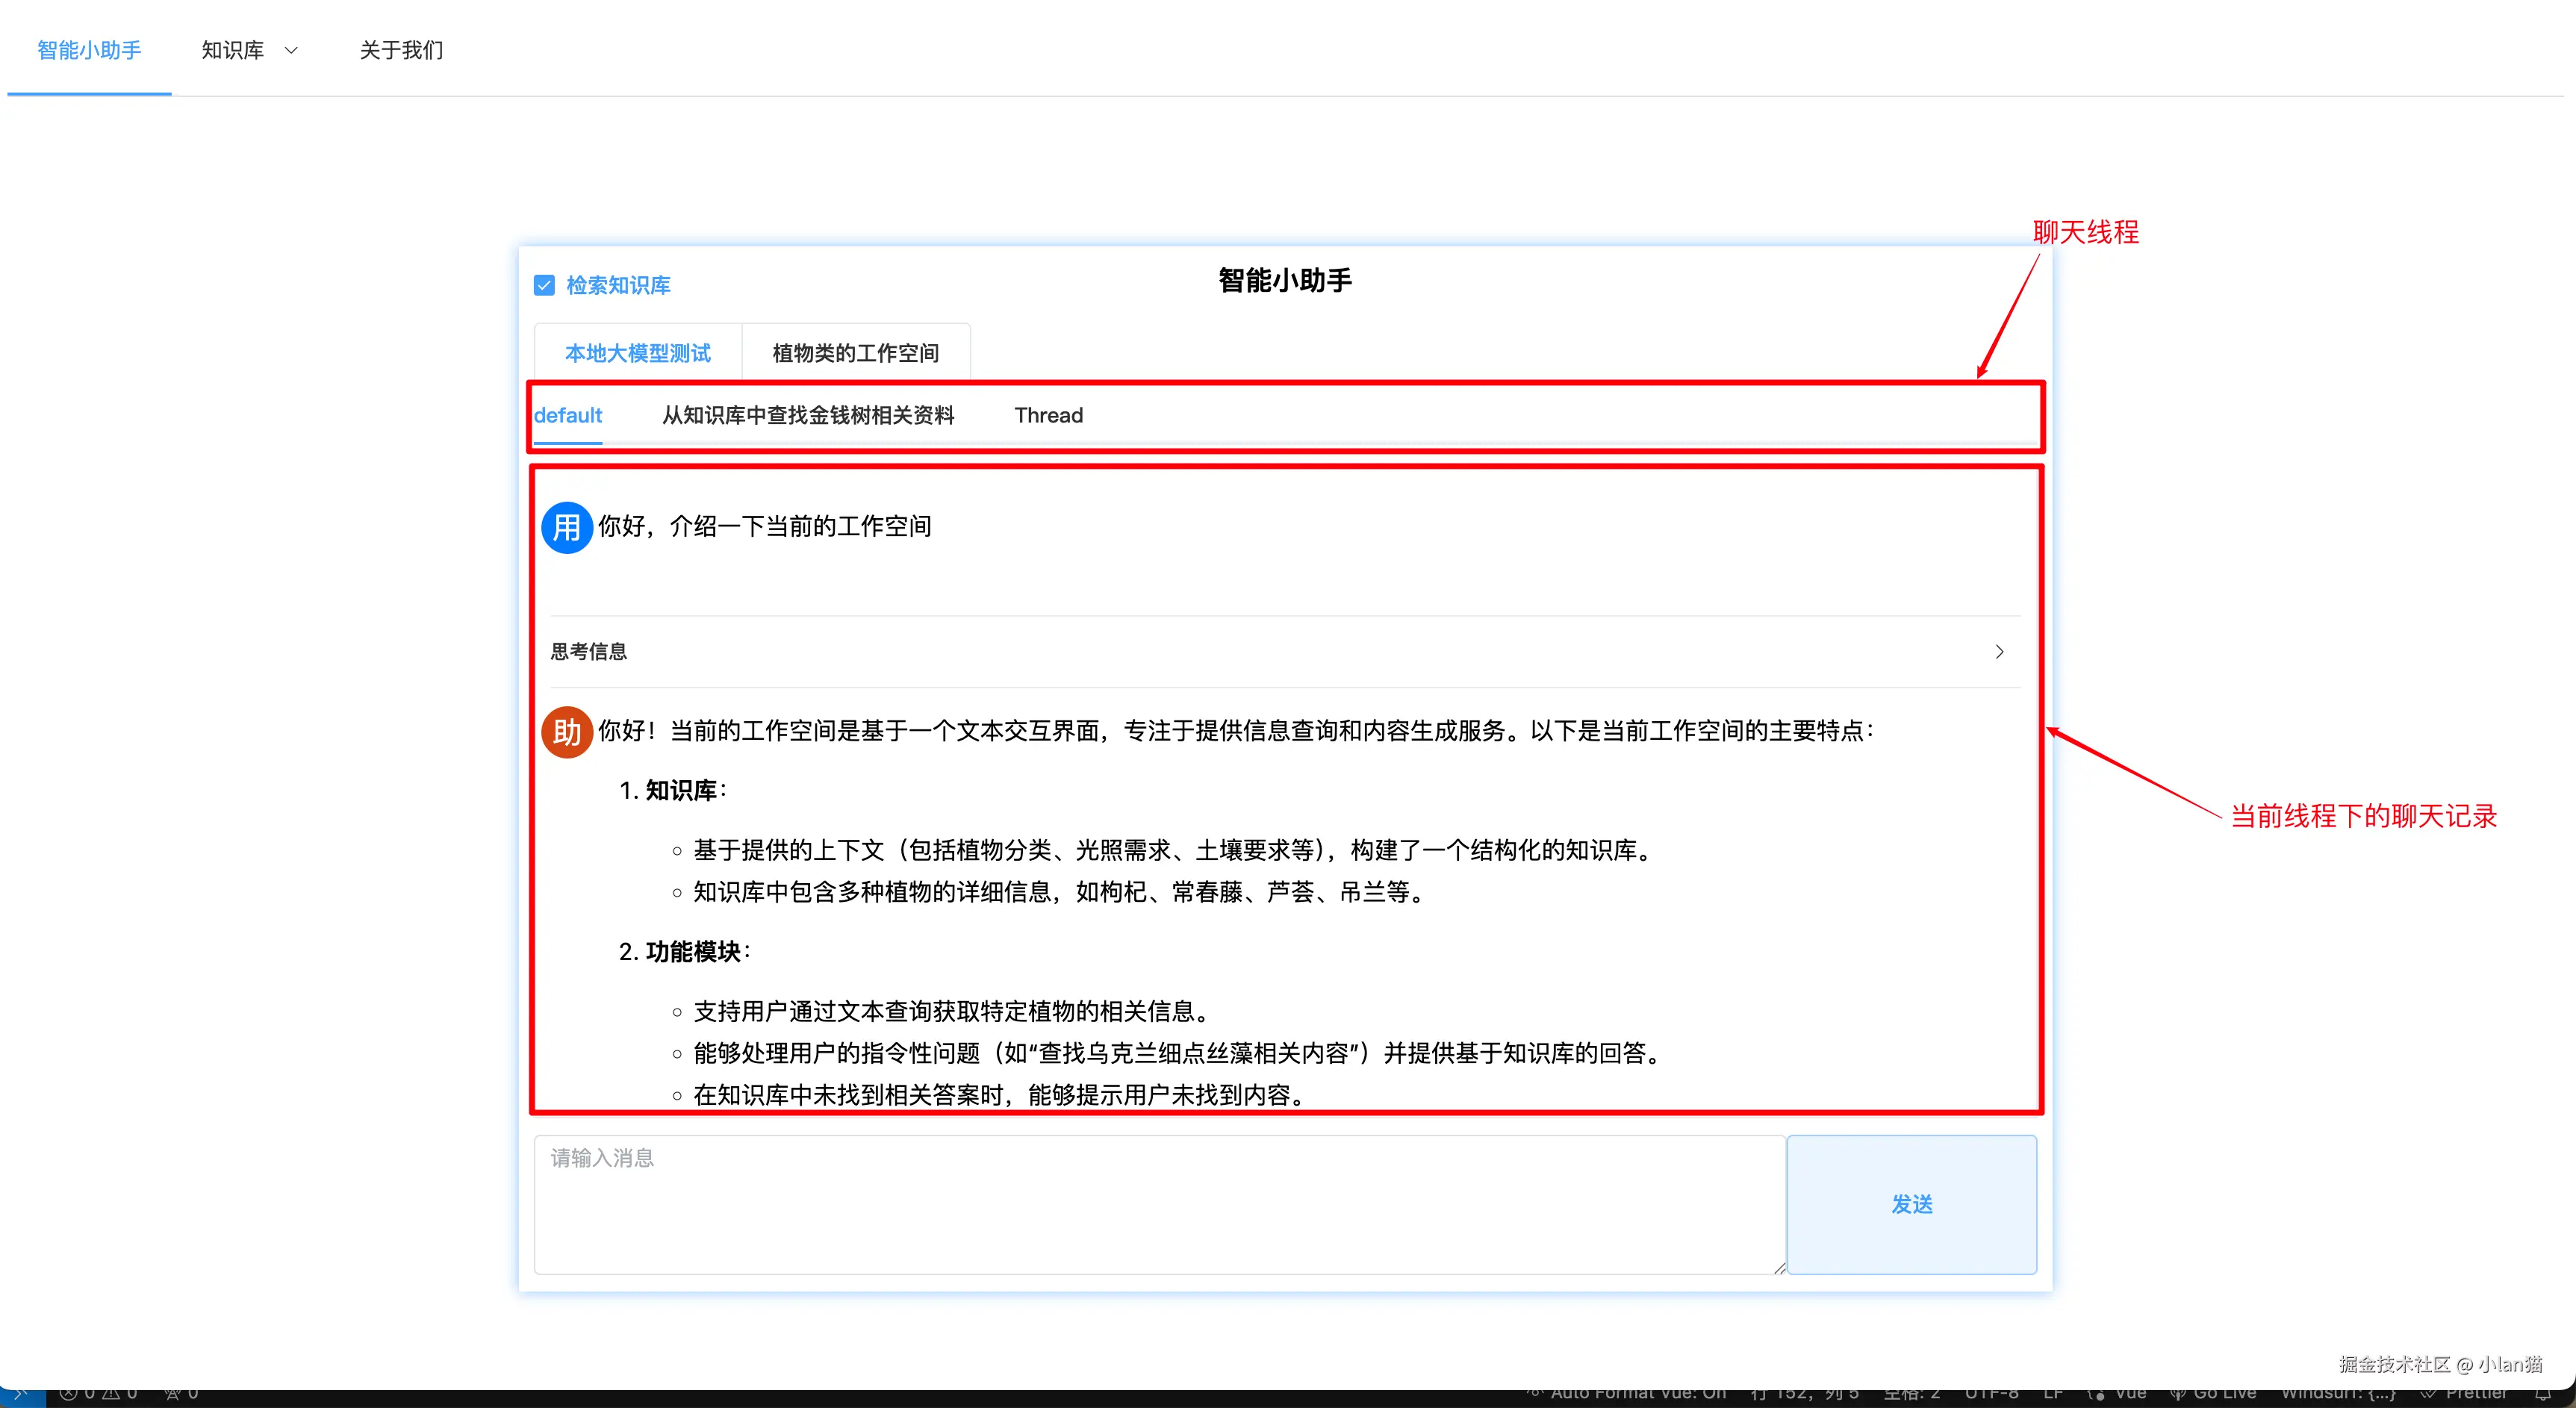The width and height of the screenshot is (2576, 1408).
Task: Open the 知识库 dropdown menu arrow
Action: [291, 50]
